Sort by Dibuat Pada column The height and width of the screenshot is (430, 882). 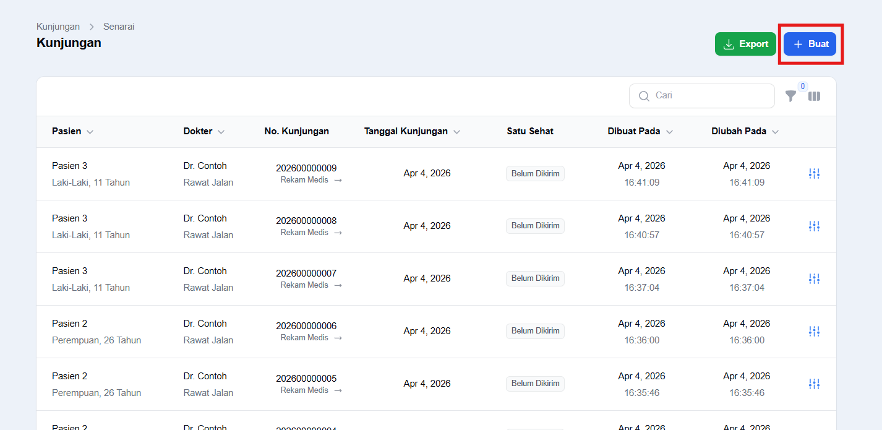click(640, 131)
